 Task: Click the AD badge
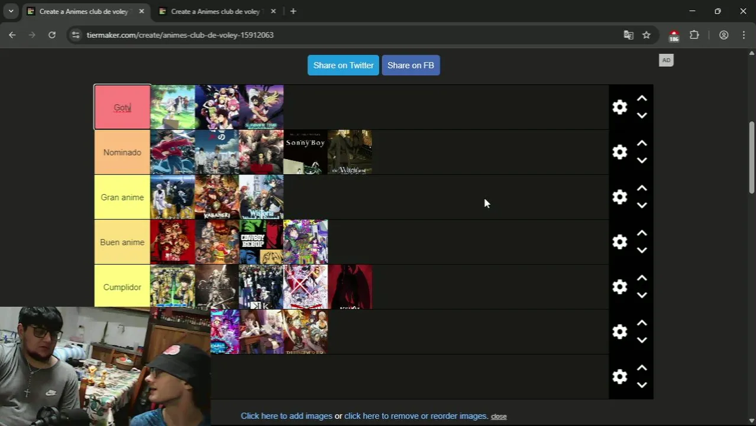pyautogui.click(x=666, y=60)
